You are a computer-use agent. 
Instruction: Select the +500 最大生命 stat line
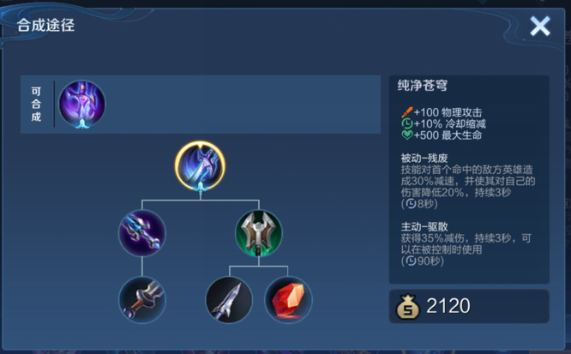click(442, 135)
